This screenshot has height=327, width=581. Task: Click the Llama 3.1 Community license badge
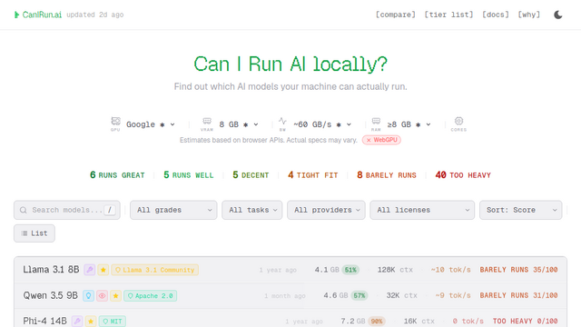point(155,270)
